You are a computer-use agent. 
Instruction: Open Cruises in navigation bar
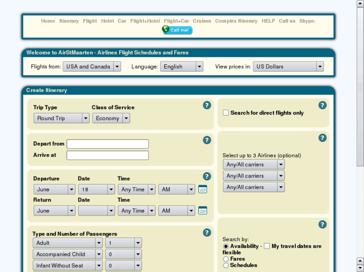(x=202, y=21)
